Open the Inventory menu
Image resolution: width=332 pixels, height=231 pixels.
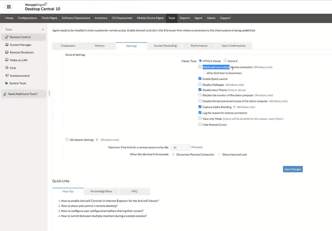101,18
